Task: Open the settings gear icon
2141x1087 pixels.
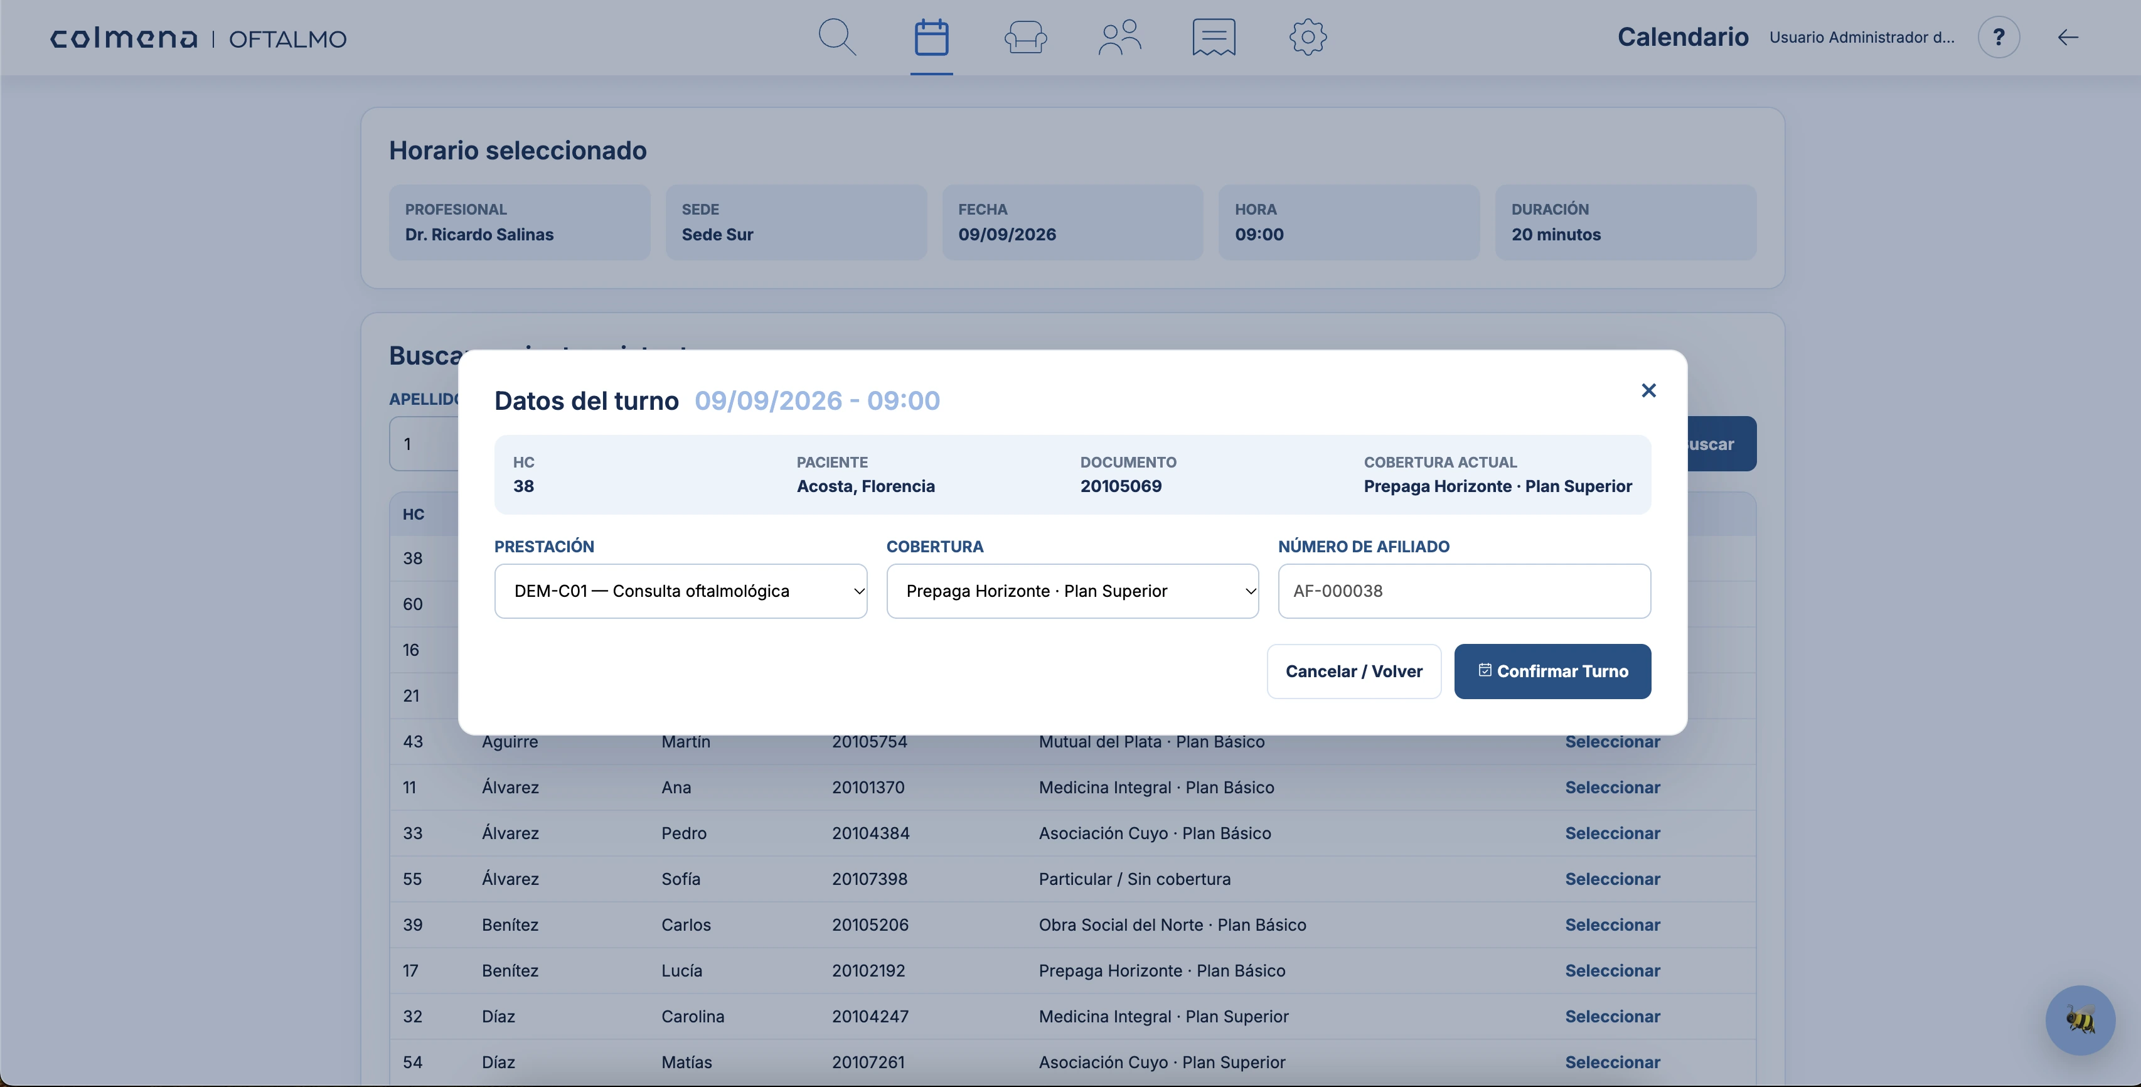Action: click(x=1307, y=38)
